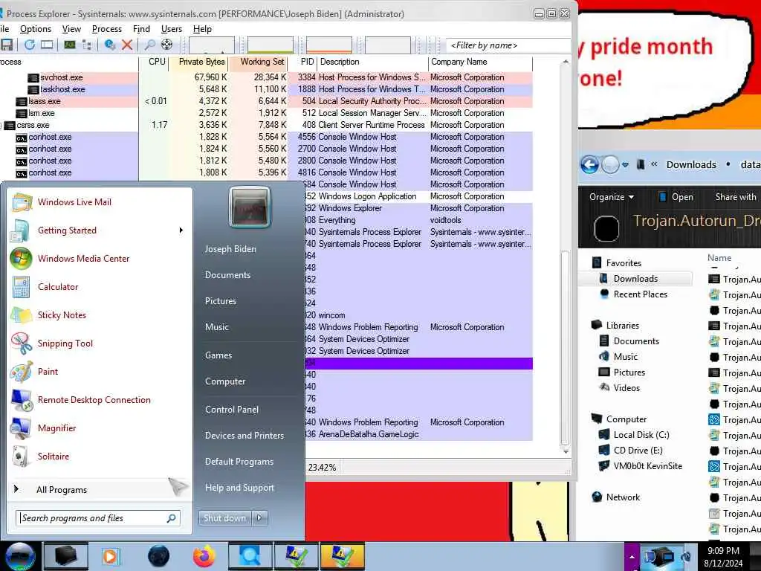
Task: Open the Users menu
Action: [172, 29]
